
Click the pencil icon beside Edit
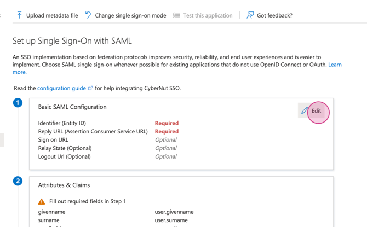(305, 111)
